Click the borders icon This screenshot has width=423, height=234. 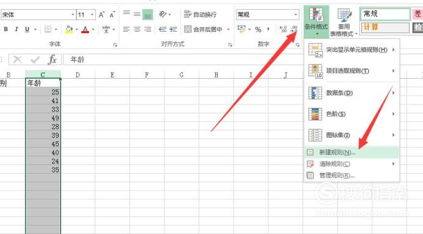[x=48, y=29]
